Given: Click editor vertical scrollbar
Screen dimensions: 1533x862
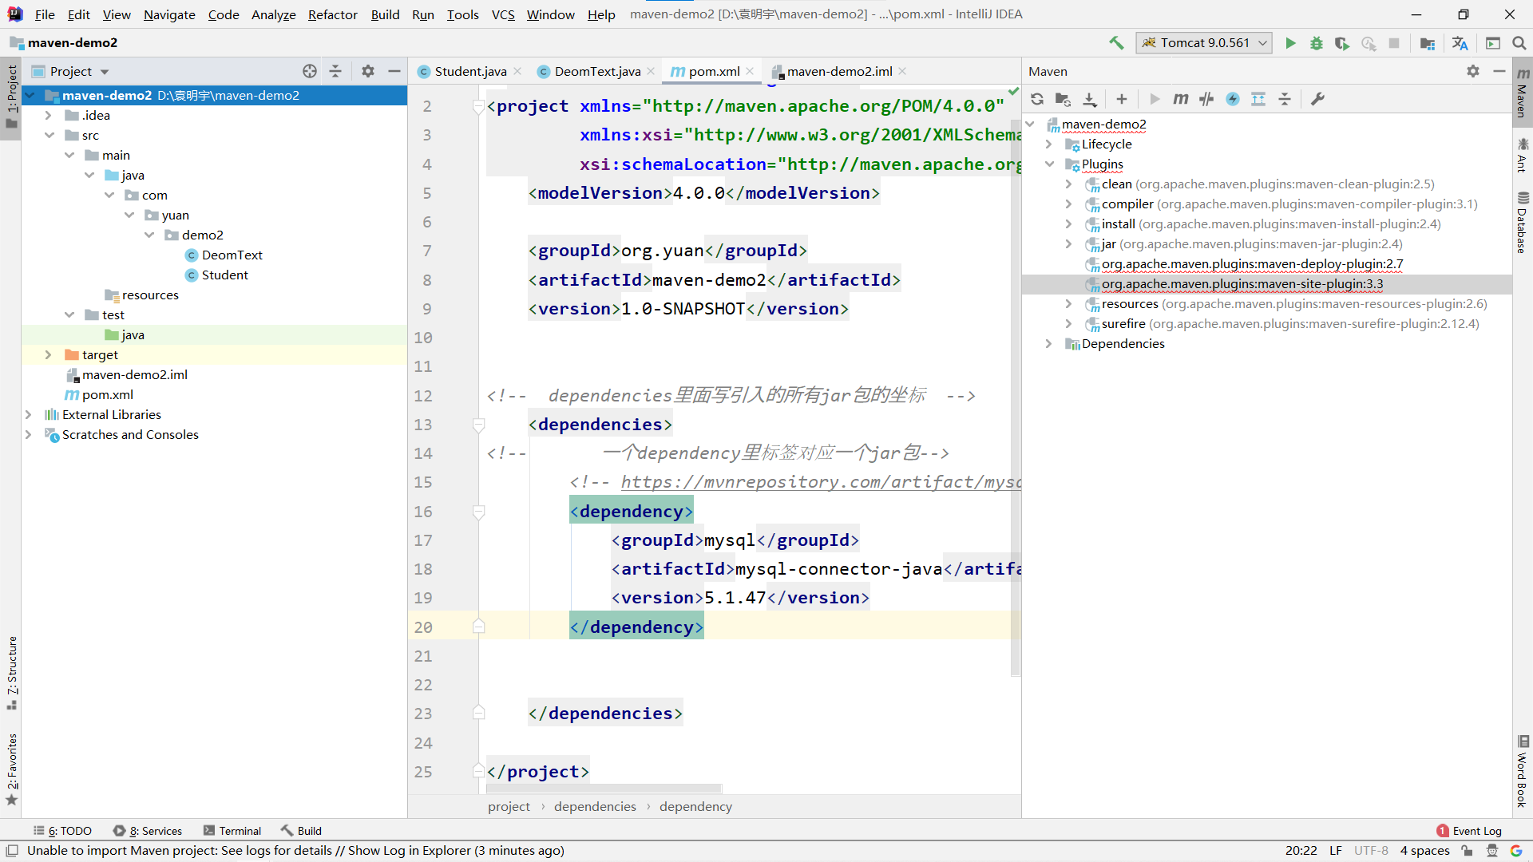Looking at the screenshot, I should pos(1016,399).
